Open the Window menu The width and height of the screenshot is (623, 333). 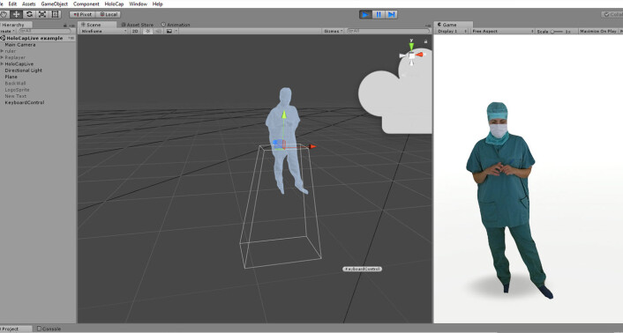pos(139,4)
